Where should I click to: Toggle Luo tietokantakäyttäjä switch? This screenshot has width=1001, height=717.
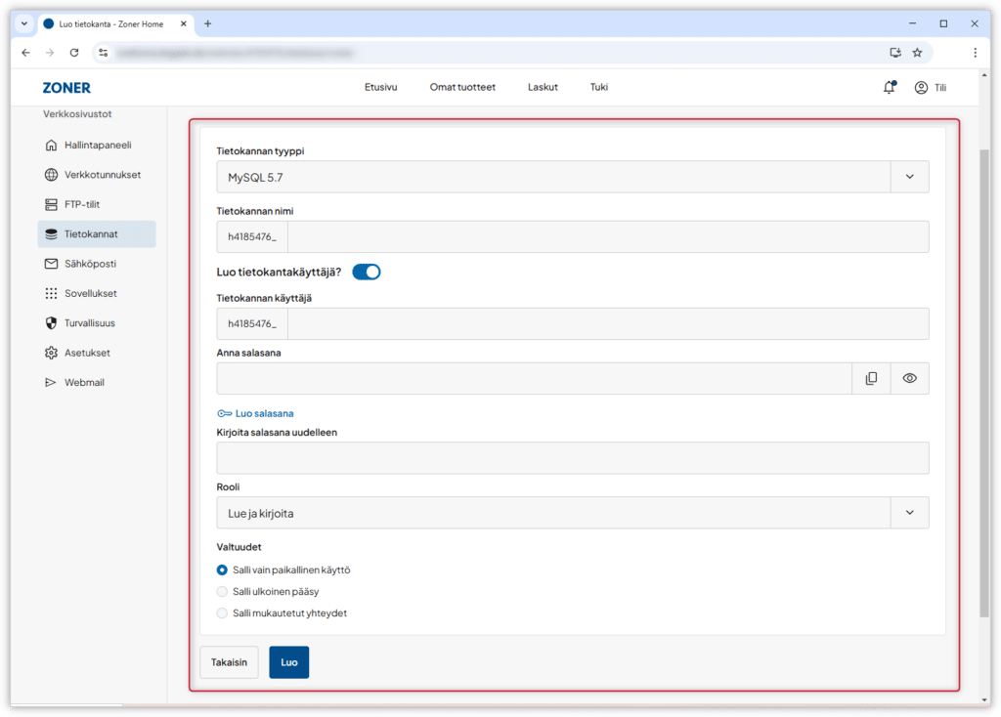pos(367,272)
